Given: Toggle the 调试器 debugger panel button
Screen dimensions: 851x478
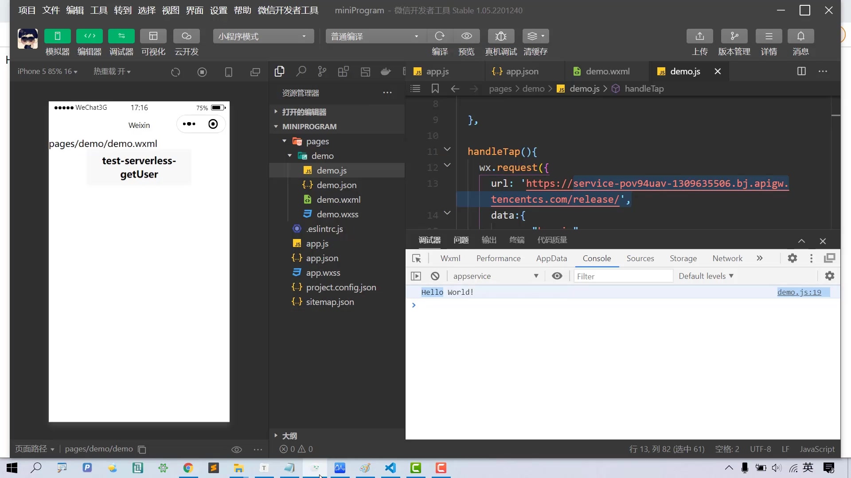Looking at the screenshot, I should click(x=121, y=36).
